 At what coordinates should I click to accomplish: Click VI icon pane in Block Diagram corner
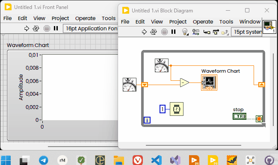[269, 27]
